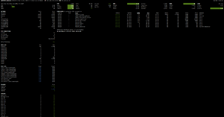Select the /data file system row
The height and width of the screenshot is (117, 224).
point(28,68)
